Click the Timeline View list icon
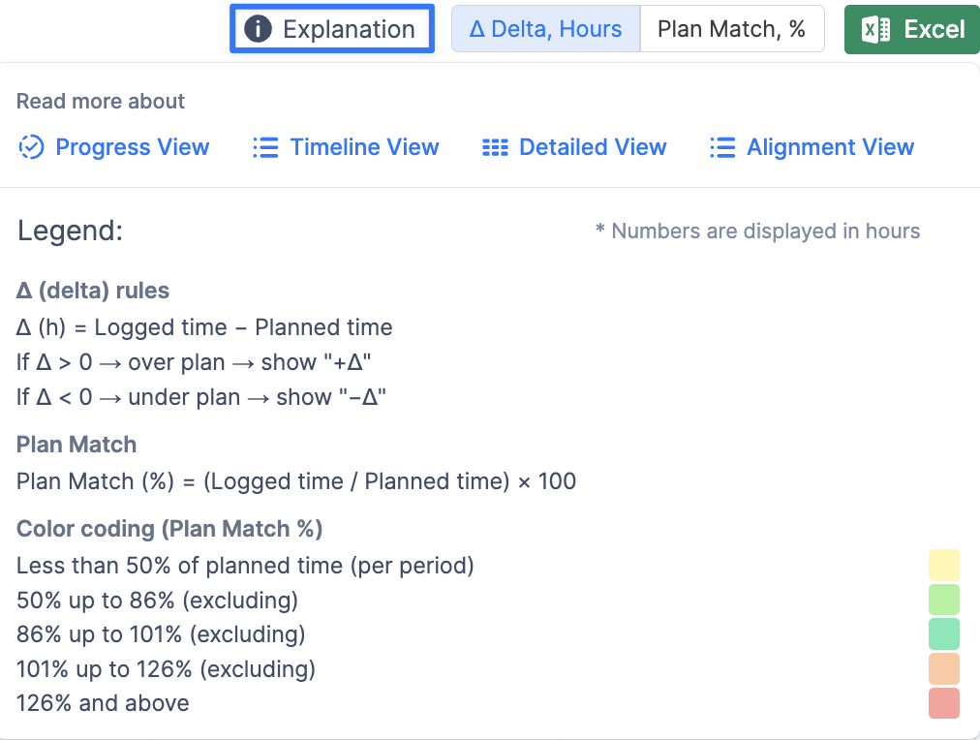This screenshot has width=980, height=740. [265, 147]
